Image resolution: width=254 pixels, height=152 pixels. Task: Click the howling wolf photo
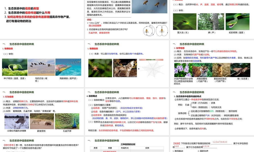[x=125, y=68]
